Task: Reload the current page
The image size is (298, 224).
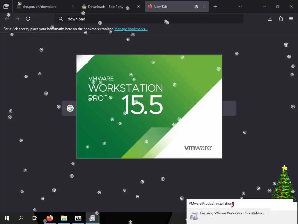Action: click(x=28, y=19)
